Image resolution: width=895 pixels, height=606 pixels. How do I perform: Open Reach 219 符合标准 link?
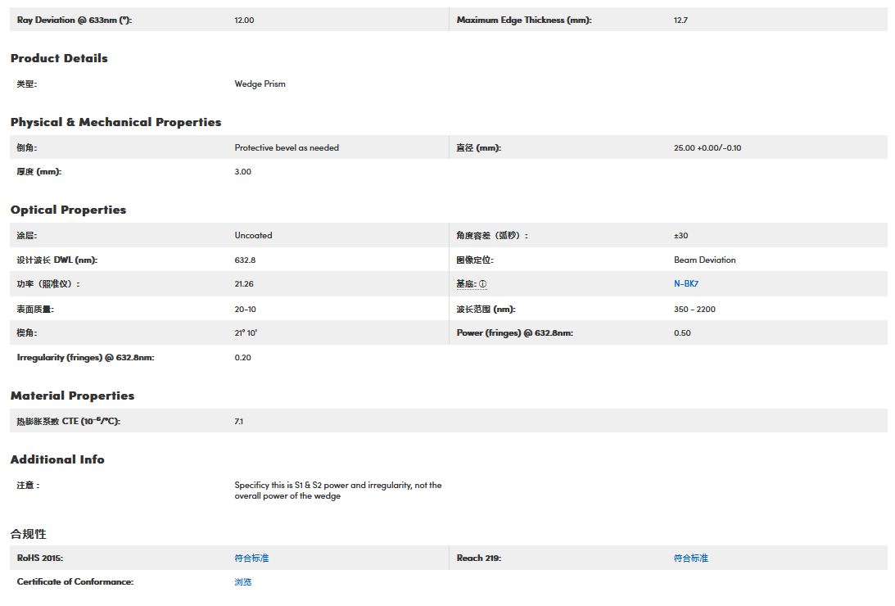[690, 558]
